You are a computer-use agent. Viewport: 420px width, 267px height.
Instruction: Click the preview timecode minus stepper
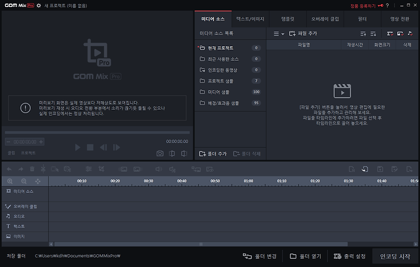pos(8,142)
